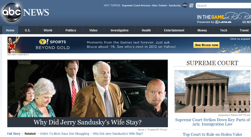Image resolution: width=251 pixels, height=137 pixels.
Task: Open Victim 1's Mom Says Son Struggling
Action: (x=64, y=134)
